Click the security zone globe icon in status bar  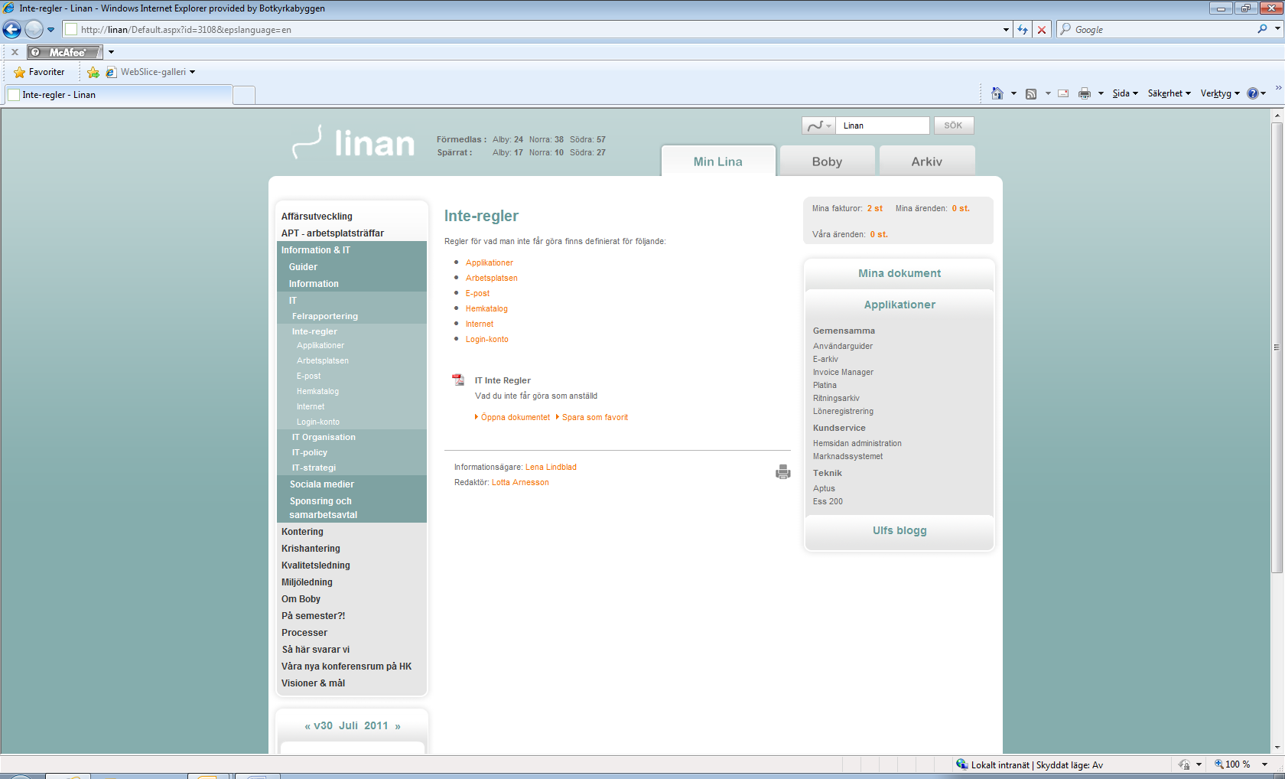tap(961, 764)
